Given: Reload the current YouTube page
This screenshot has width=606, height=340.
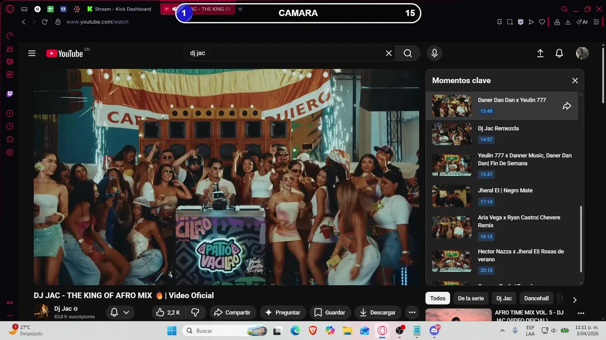Looking at the screenshot, I should click(x=45, y=22).
